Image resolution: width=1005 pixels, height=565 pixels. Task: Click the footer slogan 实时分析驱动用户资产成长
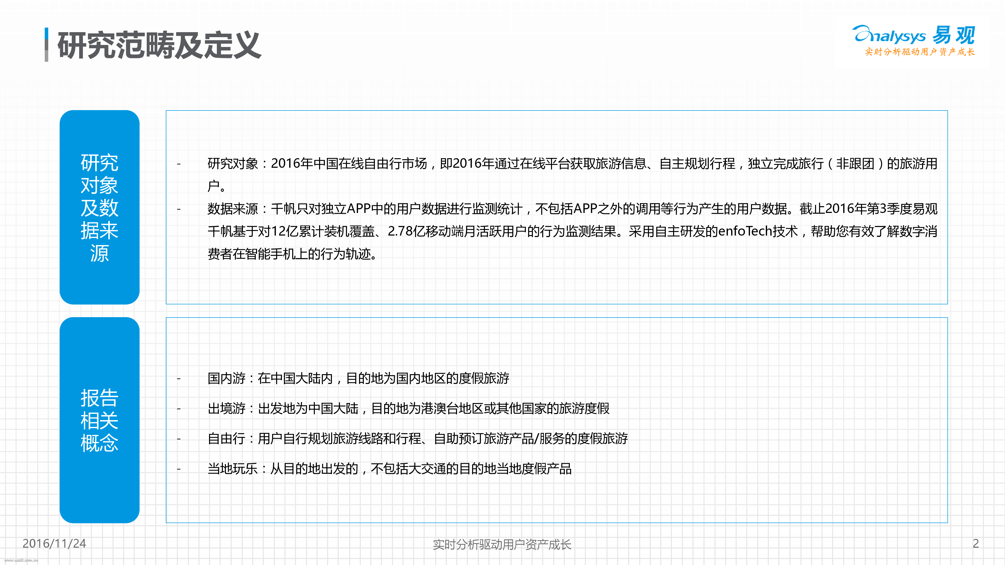coord(502,544)
